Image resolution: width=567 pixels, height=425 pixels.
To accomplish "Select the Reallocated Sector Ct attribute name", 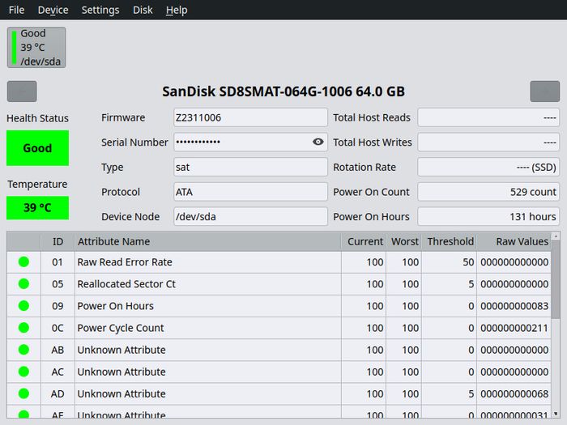I will (126, 284).
